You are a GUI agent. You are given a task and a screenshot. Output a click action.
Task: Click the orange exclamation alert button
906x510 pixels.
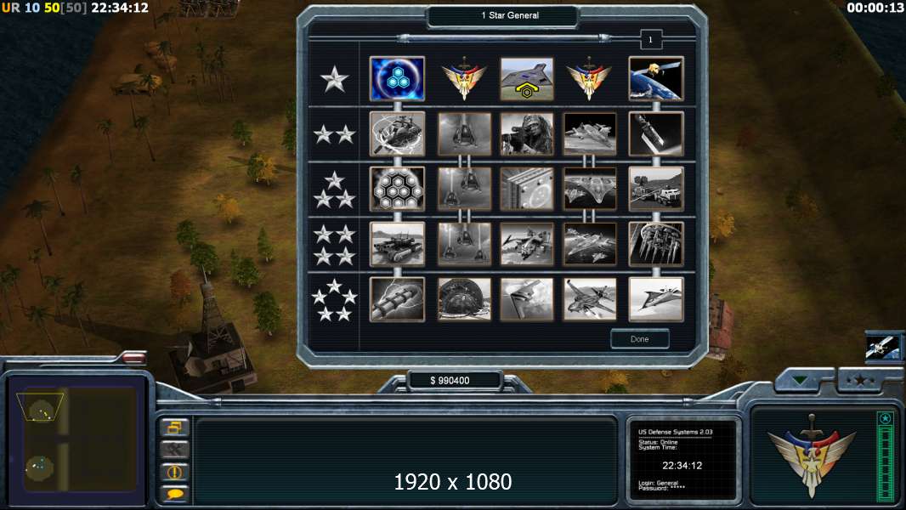174,472
